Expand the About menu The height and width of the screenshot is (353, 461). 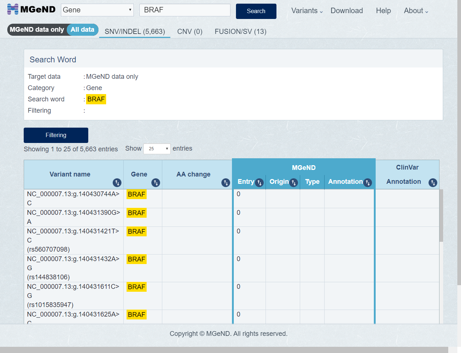(x=416, y=11)
